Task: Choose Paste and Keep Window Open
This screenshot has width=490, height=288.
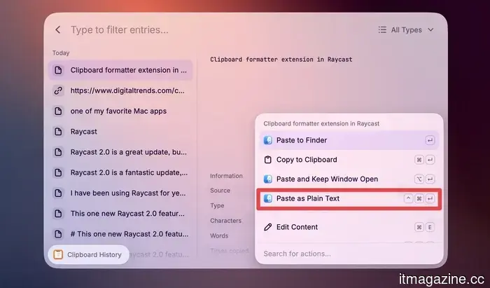Action: point(349,179)
